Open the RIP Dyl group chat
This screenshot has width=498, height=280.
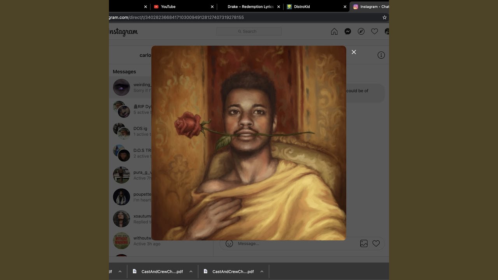pos(131,109)
